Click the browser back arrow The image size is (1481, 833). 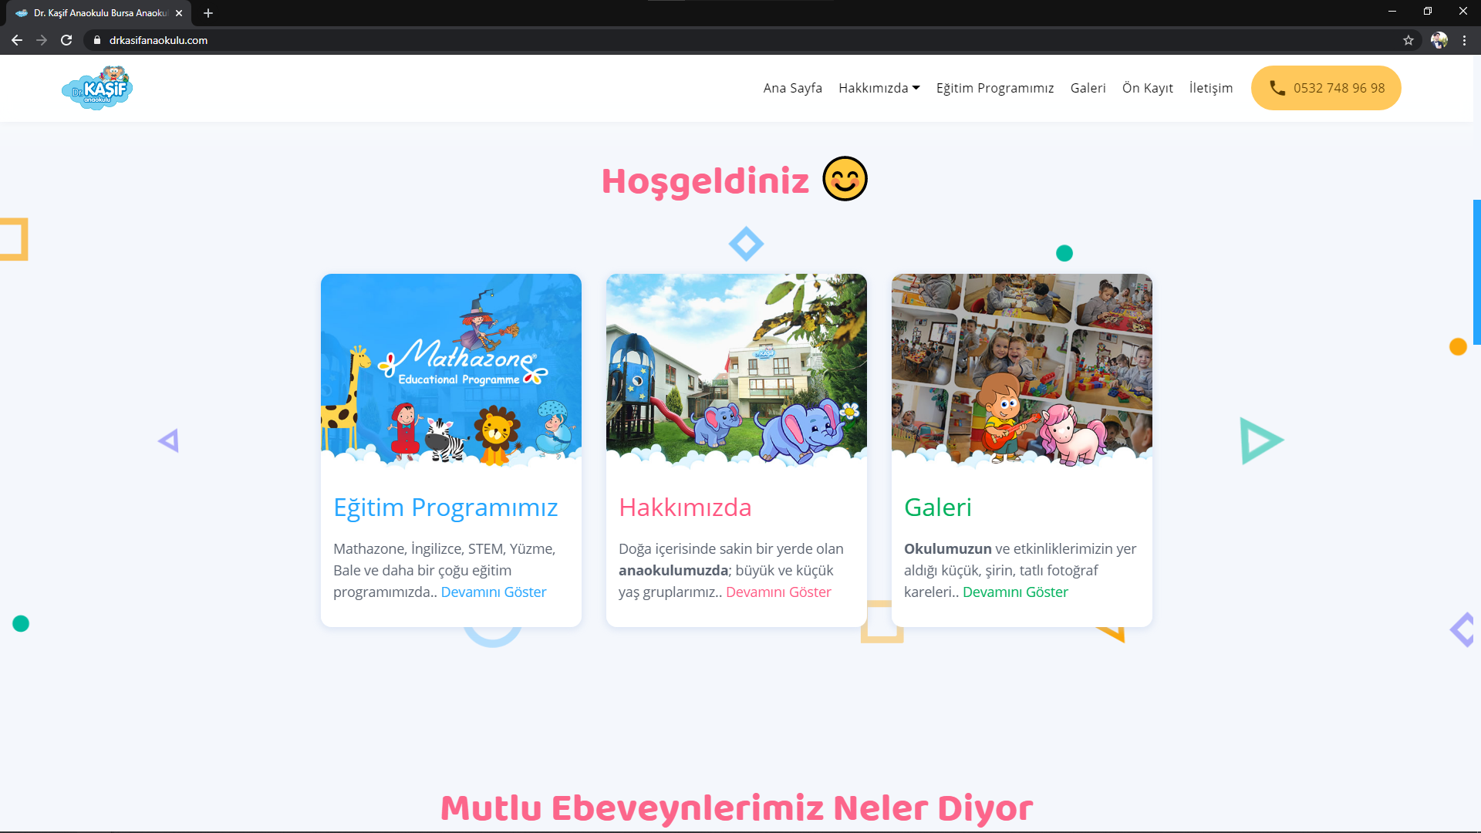(17, 40)
